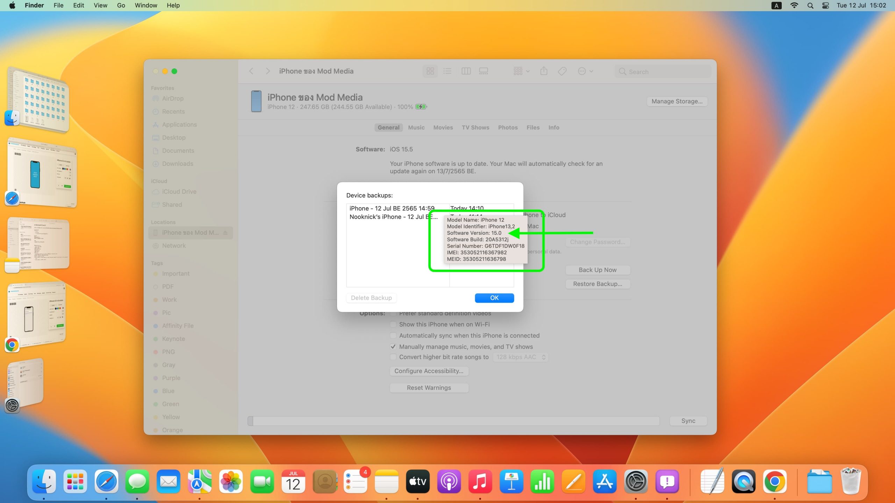Image resolution: width=895 pixels, height=503 pixels.
Task: Switch to icon view in Finder toolbar
Action: coord(430,71)
